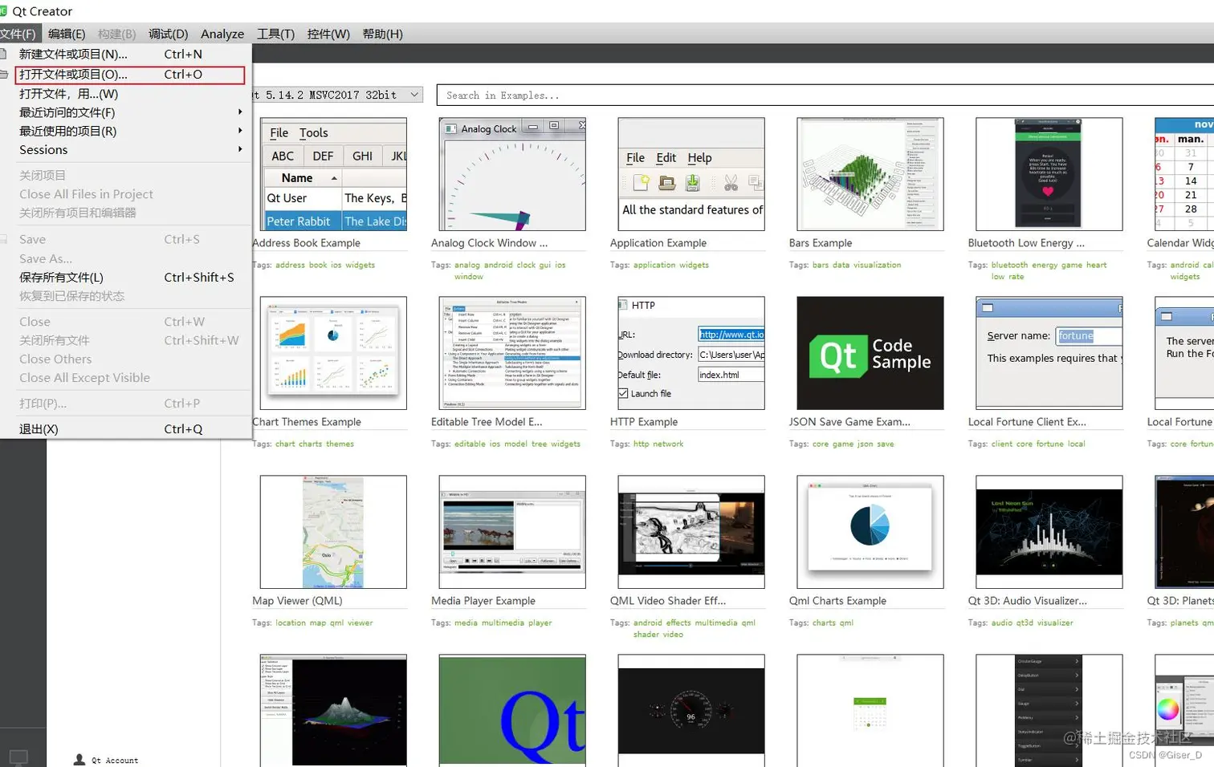This screenshot has width=1214, height=767.
Task: Open the Analyze menu
Action: pos(222,34)
